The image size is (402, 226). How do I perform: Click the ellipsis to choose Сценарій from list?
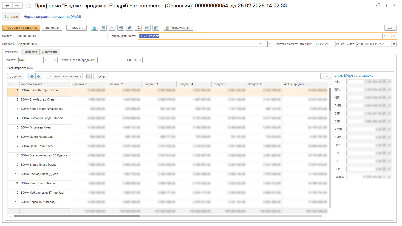click(265, 44)
